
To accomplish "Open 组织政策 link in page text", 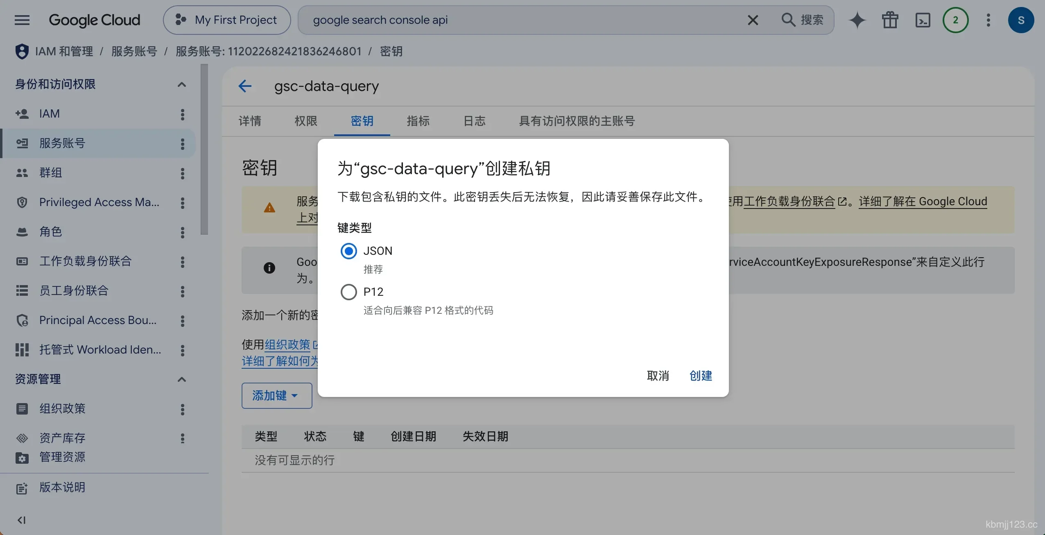I will point(287,345).
